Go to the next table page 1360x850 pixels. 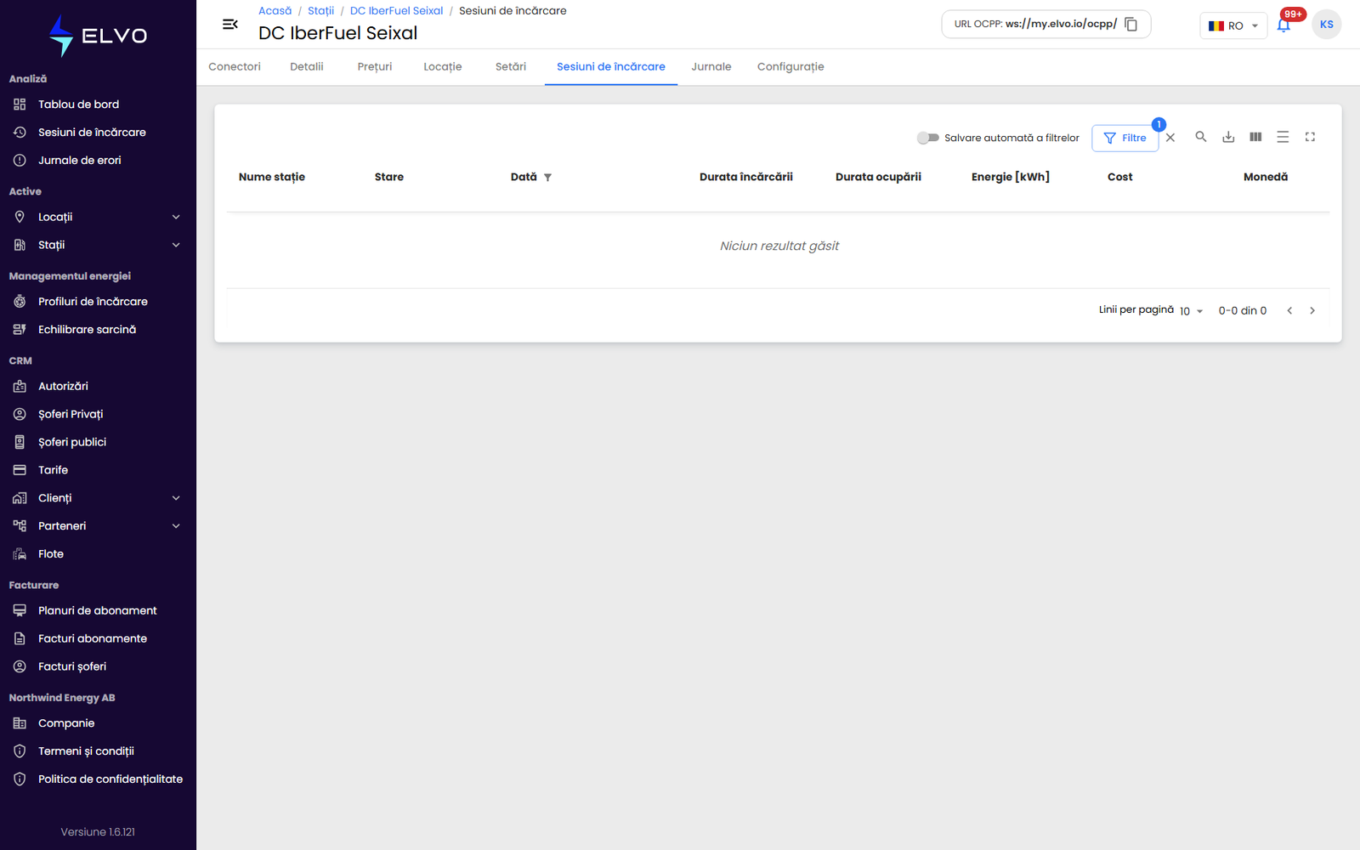pyautogui.click(x=1312, y=310)
